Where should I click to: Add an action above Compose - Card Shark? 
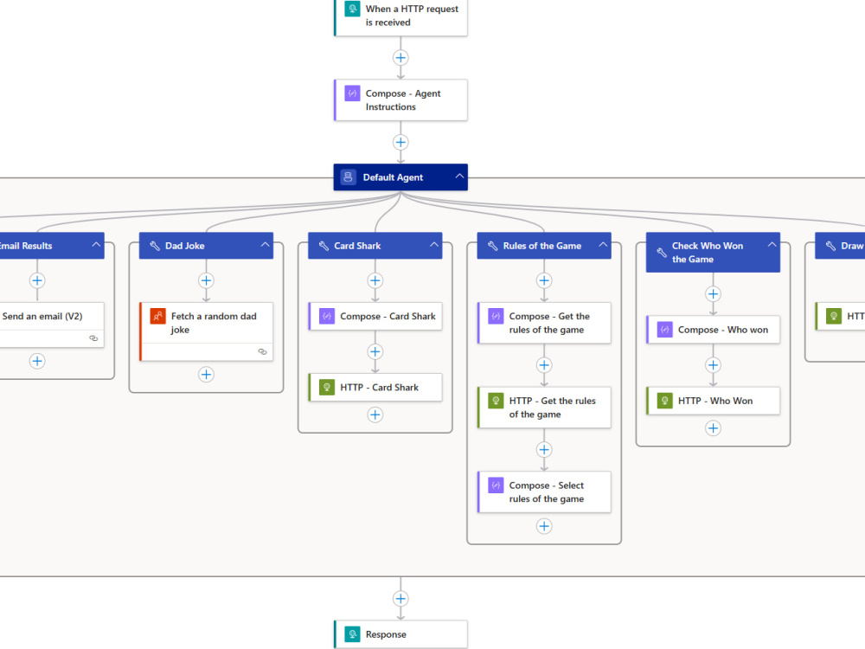pos(375,280)
